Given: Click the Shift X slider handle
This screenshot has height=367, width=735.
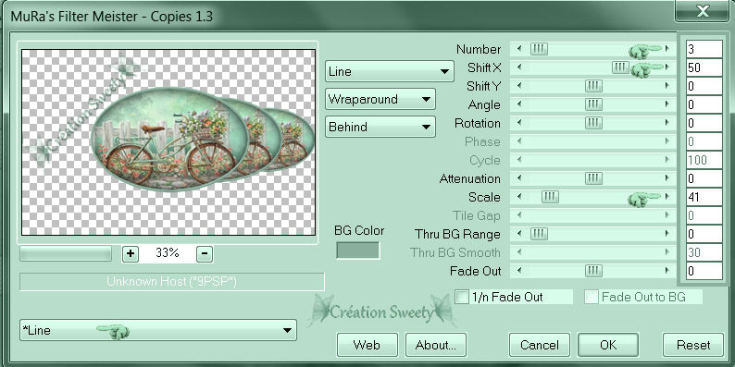Looking at the screenshot, I should 620,67.
